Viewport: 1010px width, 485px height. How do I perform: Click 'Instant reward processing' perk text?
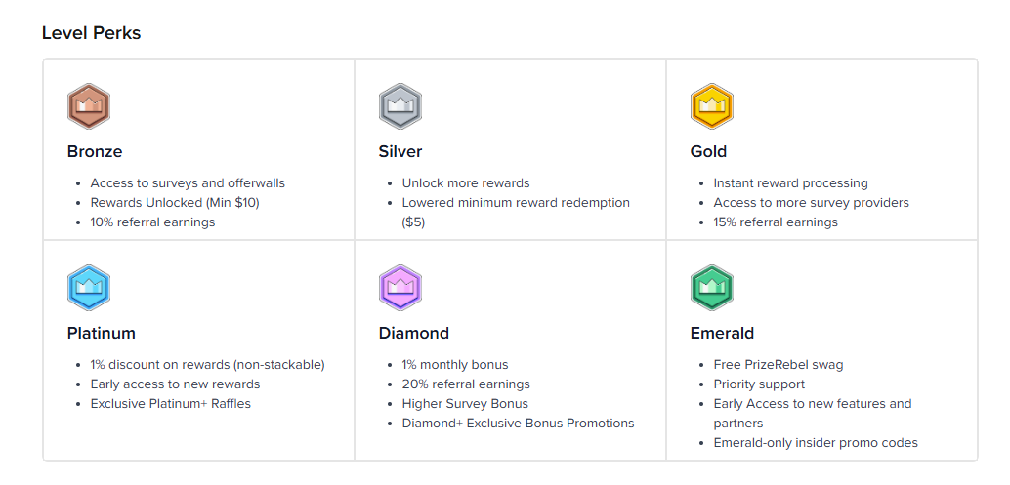(790, 182)
